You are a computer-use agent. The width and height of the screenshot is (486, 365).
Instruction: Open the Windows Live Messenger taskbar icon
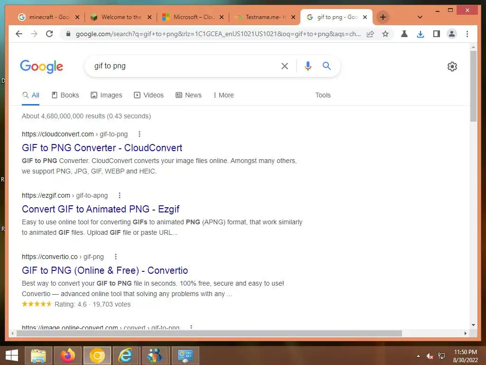coord(154,355)
